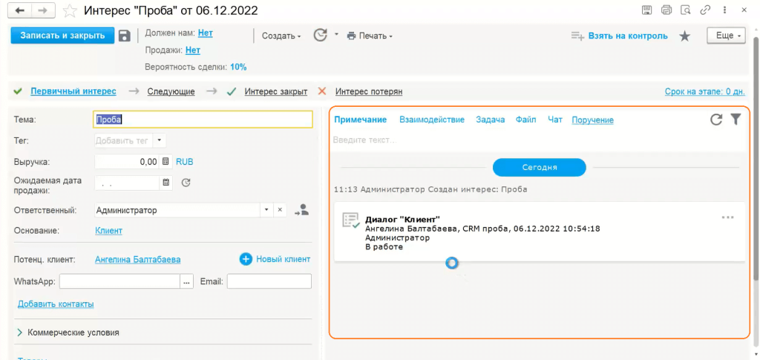
Task: Click into the WhatsApp input field
Action: 119,281
